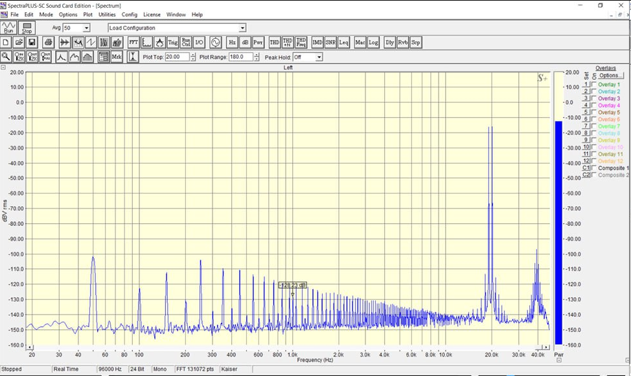Click the overlays Options... button
Screen dimensions: 631x376
coord(610,76)
